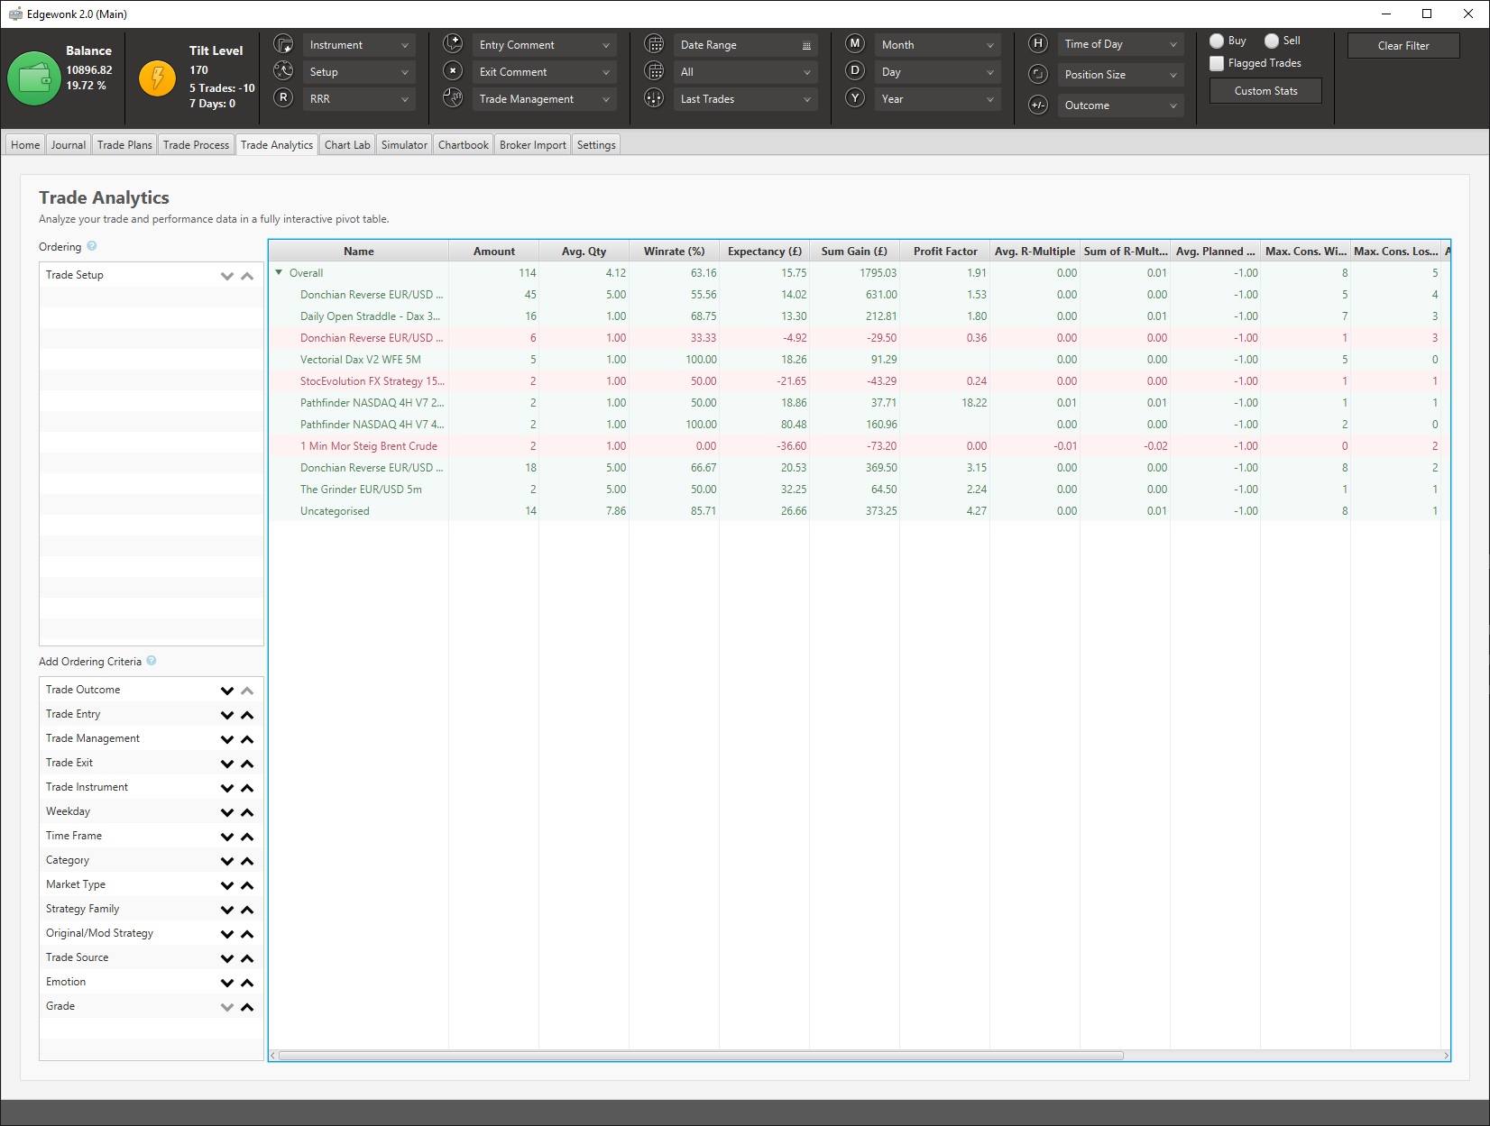Click the Date Range input field

[746, 45]
